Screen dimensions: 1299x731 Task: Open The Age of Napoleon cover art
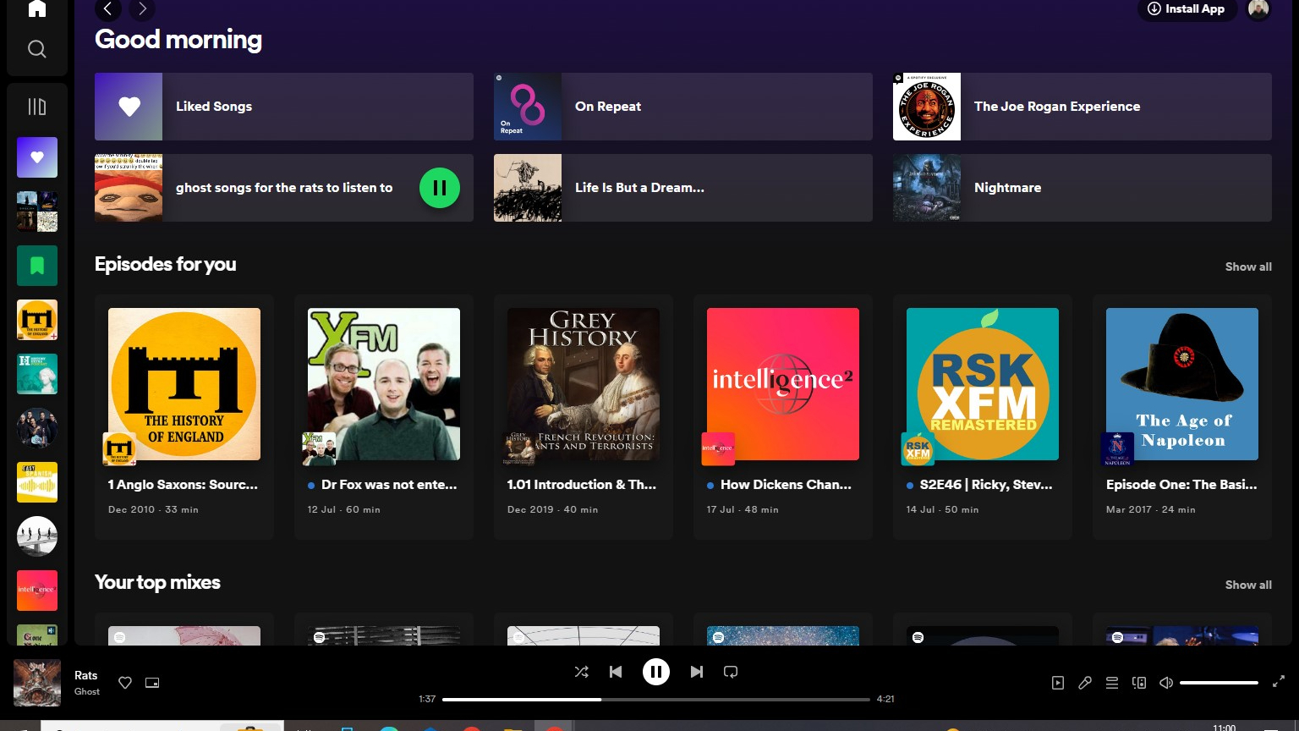(x=1182, y=384)
